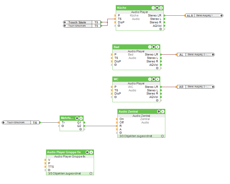Show info icon on Audio Zentral block
Screen dimensions: 230x184
pos(163,112)
